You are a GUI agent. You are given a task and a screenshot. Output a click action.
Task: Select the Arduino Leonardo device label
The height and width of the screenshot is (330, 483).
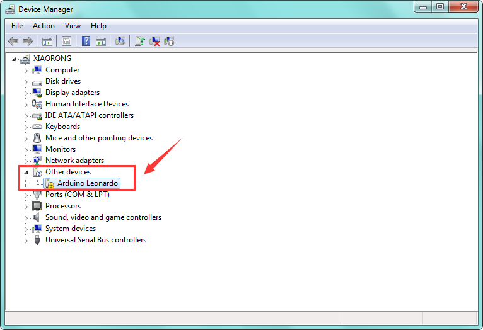click(x=88, y=183)
